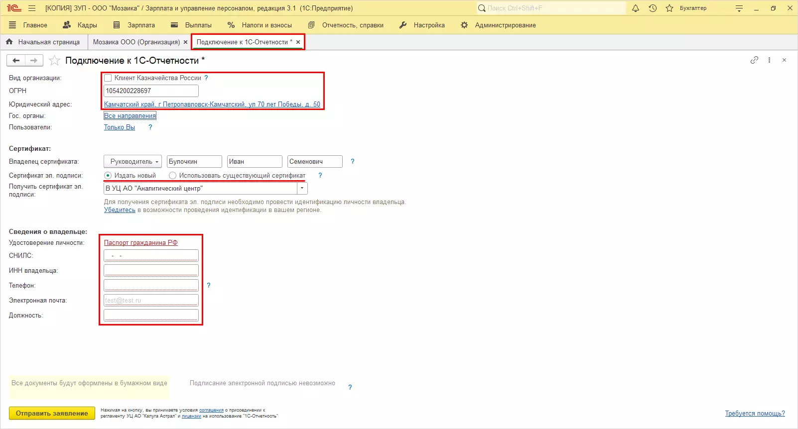Switch to Мозаика ООО (Организация) tab

136,42
